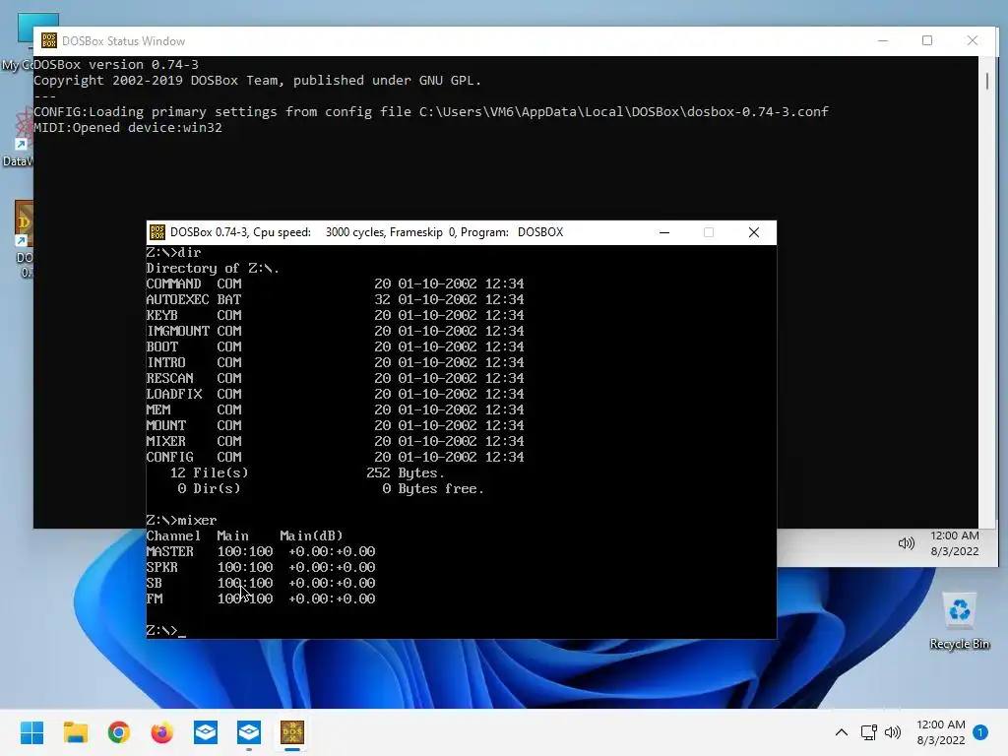Click the blinking 'Z:\>' command prompt
The image size is (1008, 756).
[165, 630]
